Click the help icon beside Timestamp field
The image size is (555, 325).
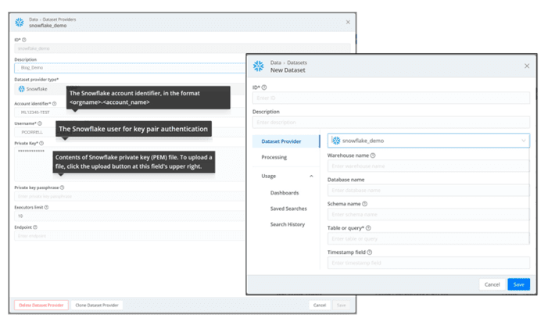pos(369,252)
